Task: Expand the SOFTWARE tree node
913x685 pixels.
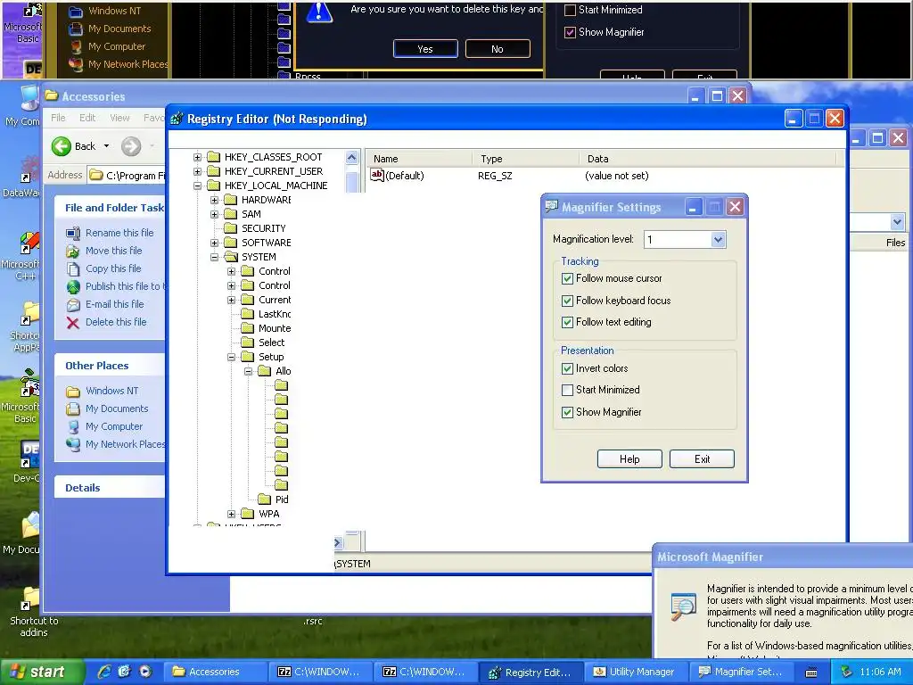Action: (214, 243)
